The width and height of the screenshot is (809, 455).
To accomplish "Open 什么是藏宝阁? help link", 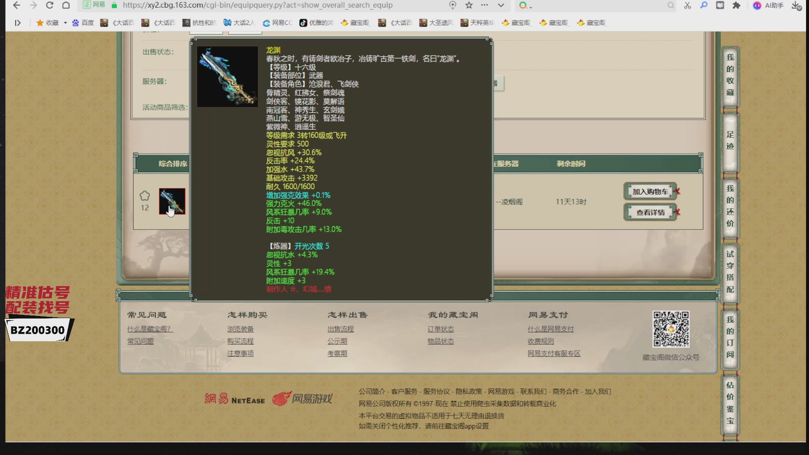I will (150, 329).
